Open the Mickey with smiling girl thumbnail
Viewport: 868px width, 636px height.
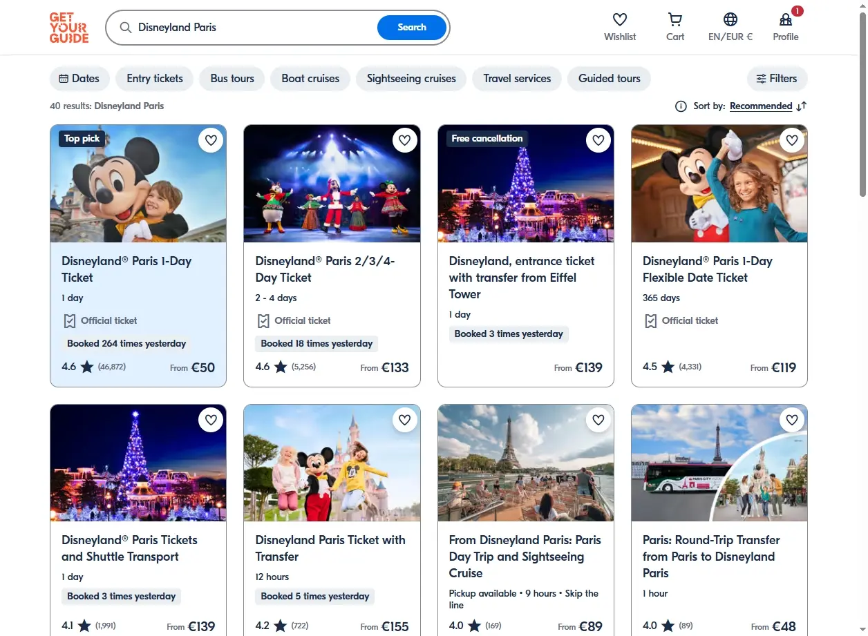719,184
